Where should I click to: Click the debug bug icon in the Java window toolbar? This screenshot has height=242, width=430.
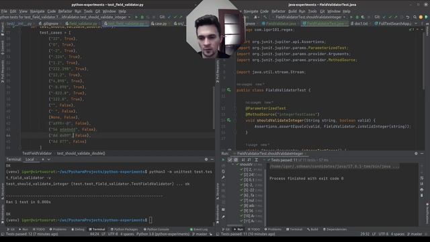click(357, 17)
